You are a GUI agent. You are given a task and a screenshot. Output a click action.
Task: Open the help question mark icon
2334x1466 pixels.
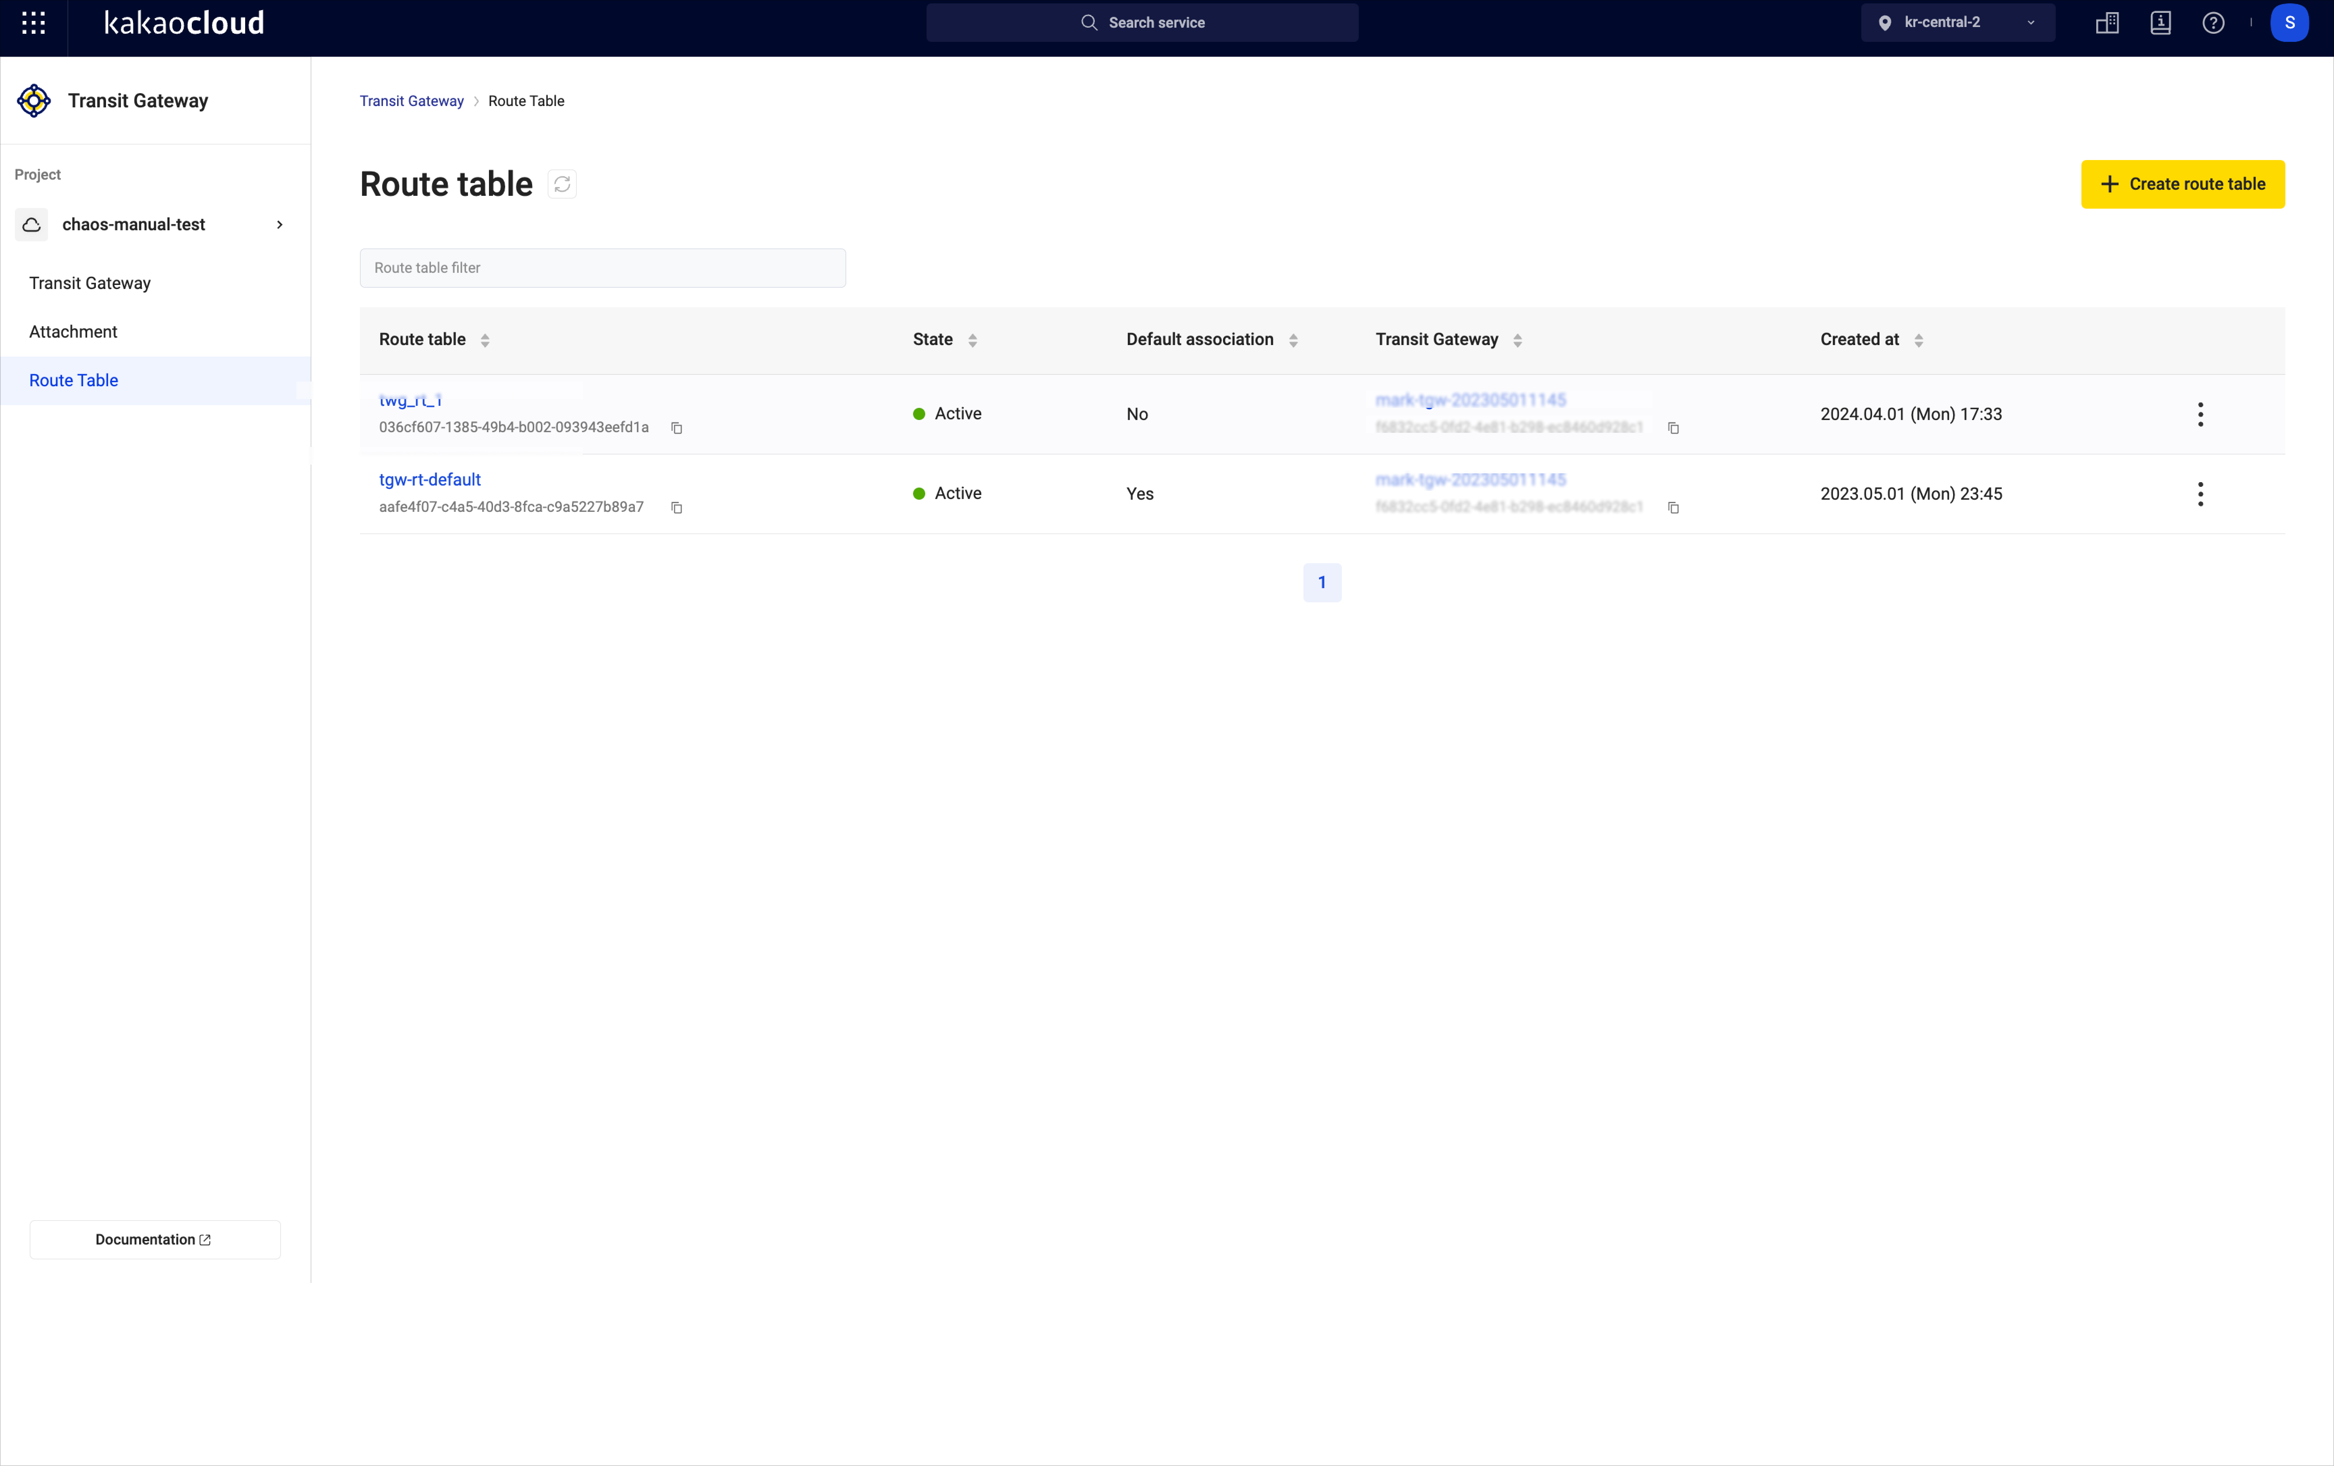[x=2213, y=23]
